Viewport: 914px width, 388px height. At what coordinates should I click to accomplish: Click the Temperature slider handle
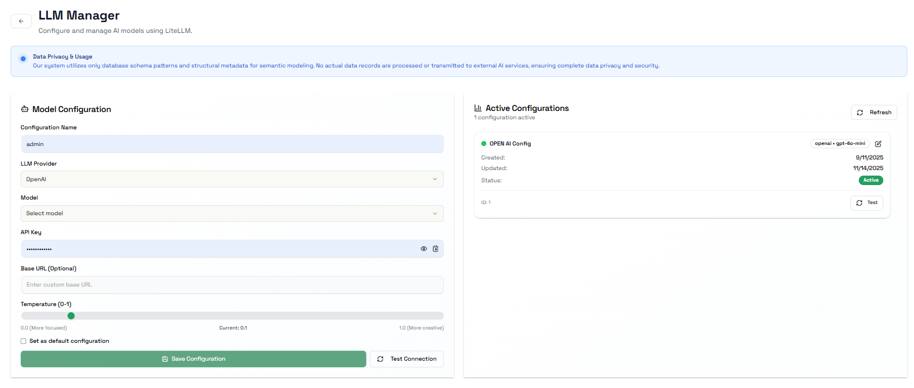71,316
